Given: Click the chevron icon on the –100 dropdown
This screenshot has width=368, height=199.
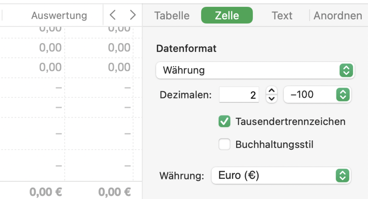Looking at the screenshot, I should (343, 95).
